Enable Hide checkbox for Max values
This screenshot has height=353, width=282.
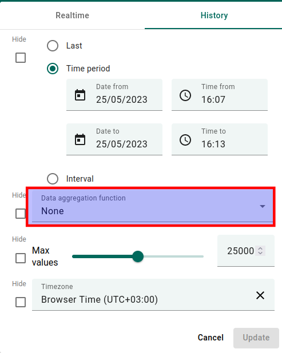[21, 258]
